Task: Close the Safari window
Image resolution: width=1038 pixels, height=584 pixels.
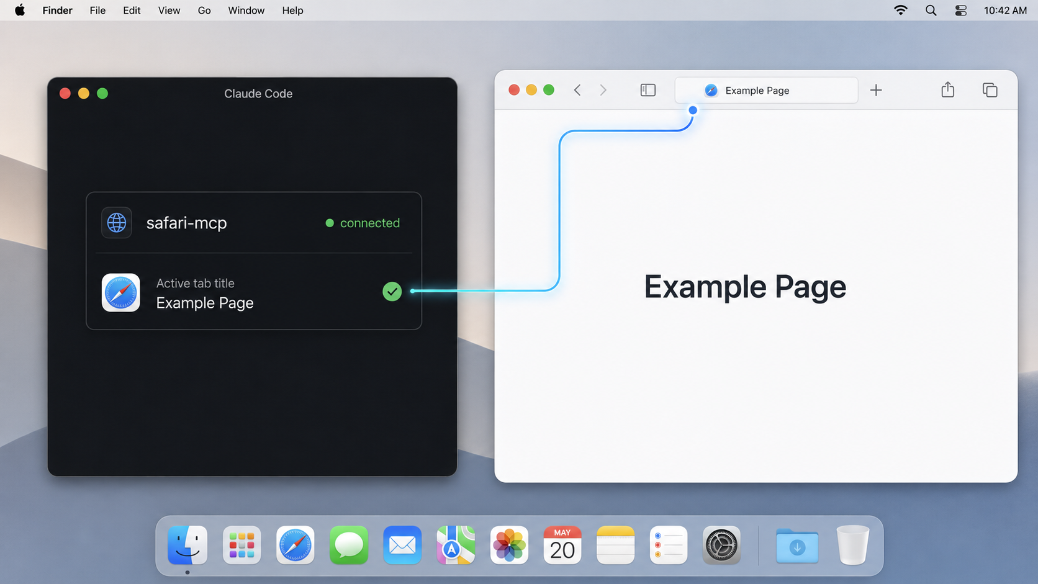Action: click(x=514, y=90)
